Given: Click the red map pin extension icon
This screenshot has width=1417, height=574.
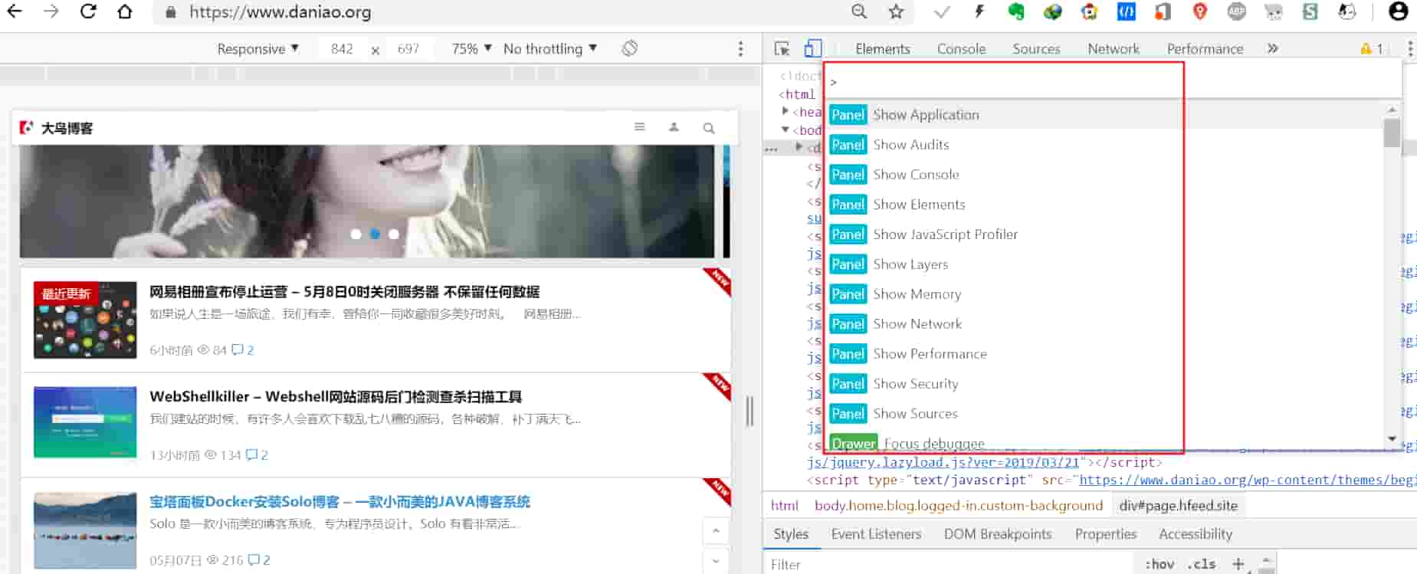Looking at the screenshot, I should [x=1200, y=11].
